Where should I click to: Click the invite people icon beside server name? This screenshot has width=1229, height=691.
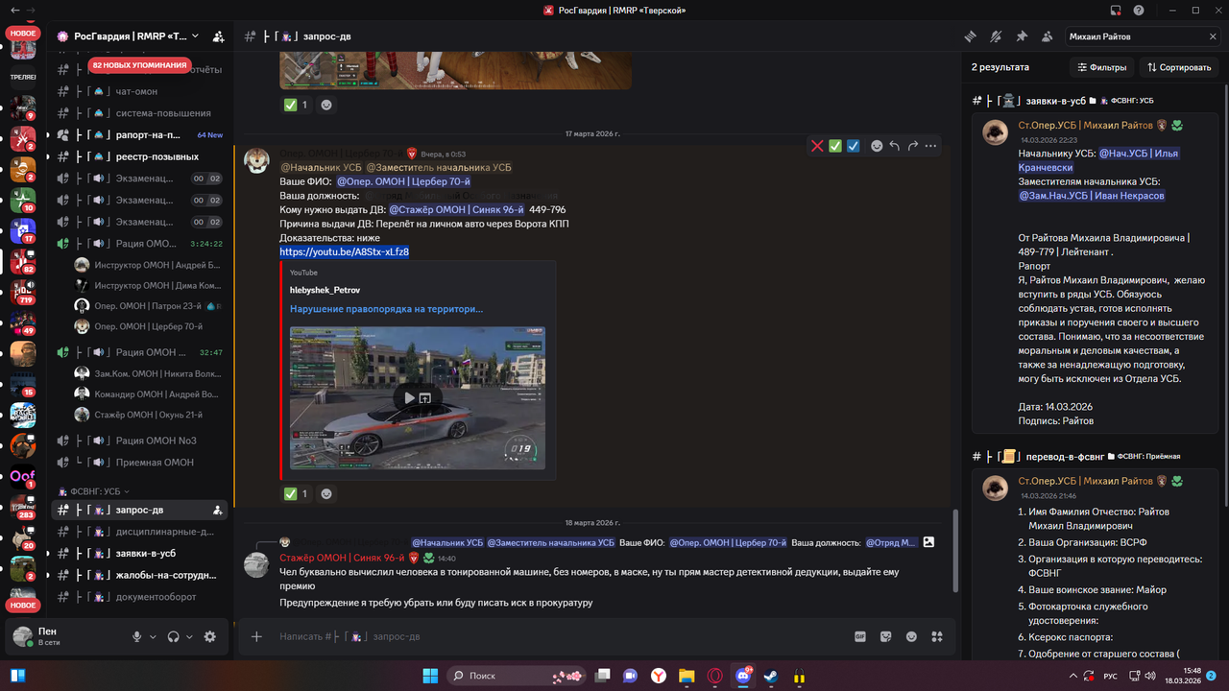(219, 36)
